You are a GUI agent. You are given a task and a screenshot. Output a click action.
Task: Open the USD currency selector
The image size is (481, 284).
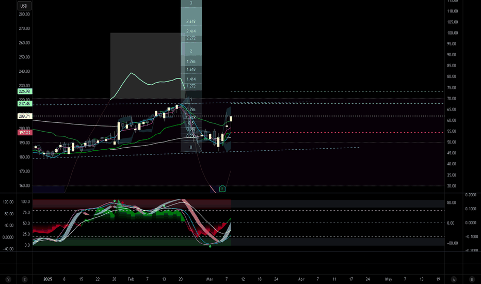click(24, 6)
